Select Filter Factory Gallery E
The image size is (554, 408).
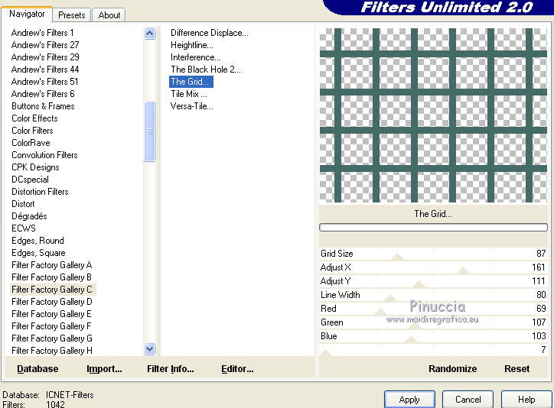click(51, 314)
